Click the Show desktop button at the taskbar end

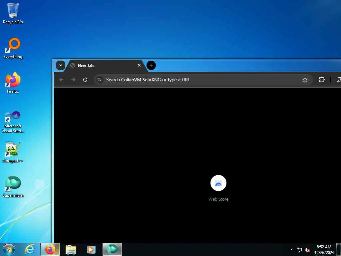(339, 249)
